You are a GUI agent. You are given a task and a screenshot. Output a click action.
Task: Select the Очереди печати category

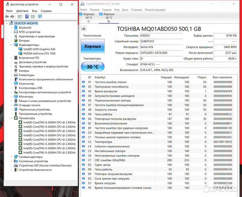pos(30,105)
